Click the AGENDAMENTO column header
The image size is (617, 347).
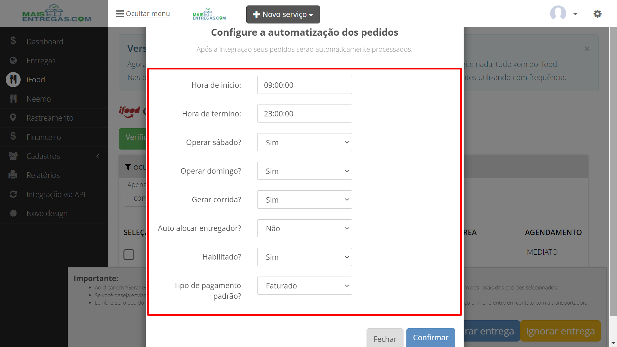point(553,233)
